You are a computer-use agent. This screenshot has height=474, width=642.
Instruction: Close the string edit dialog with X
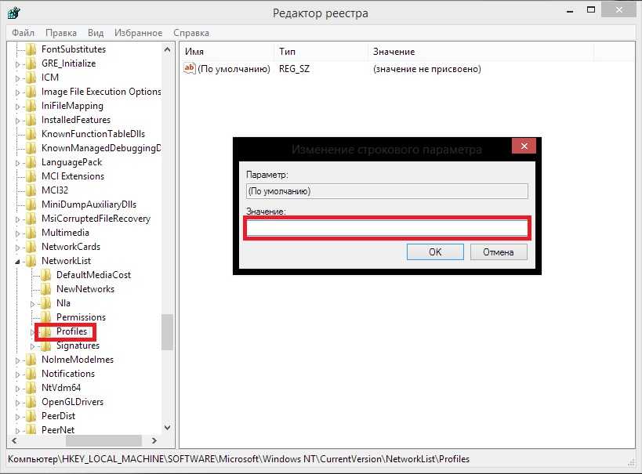tap(524, 147)
